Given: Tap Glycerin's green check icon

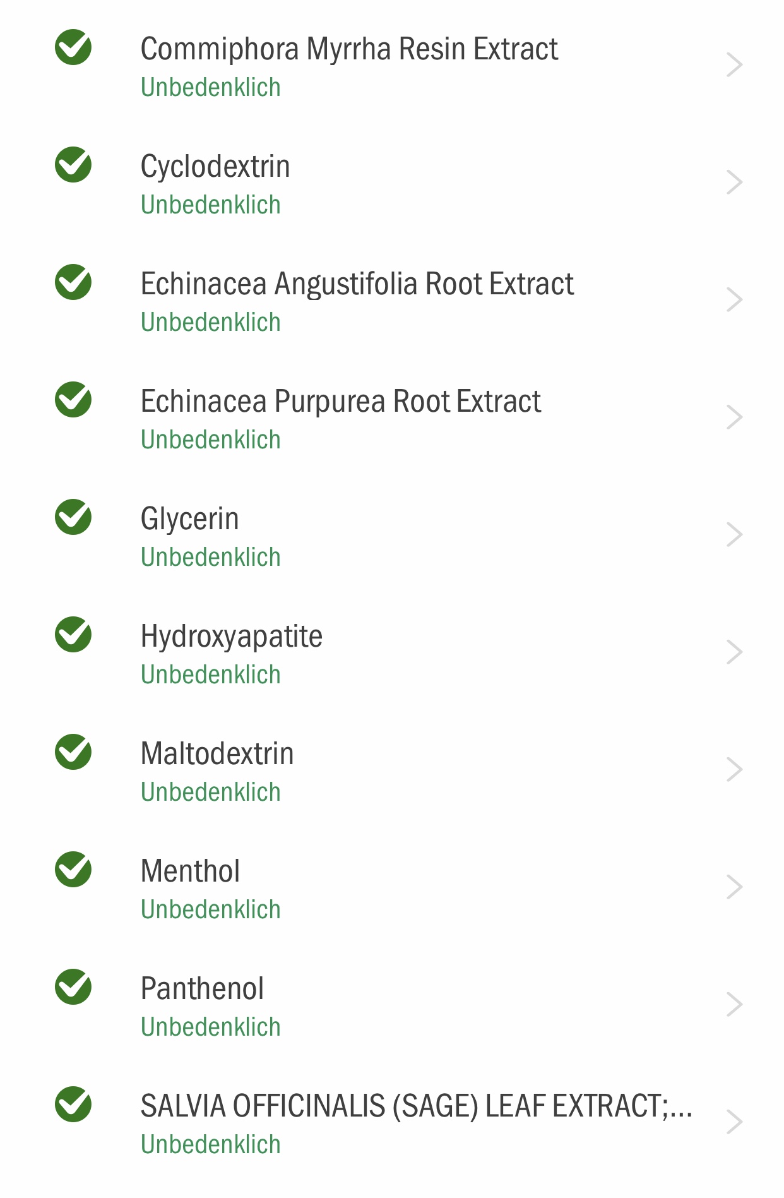Looking at the screenshot, I should coord(73,517).
